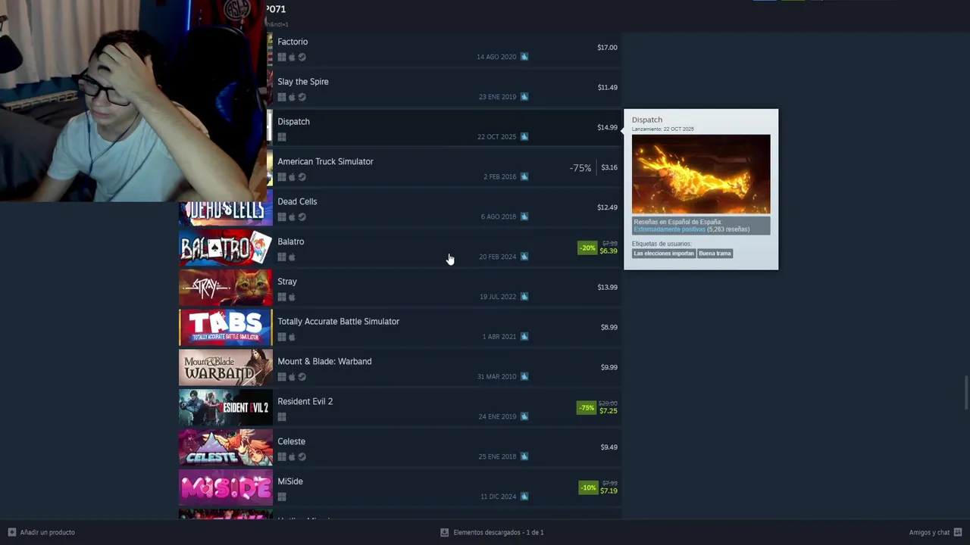
Task: Click the Windows platform icon under Stray
Action: point(282,297)
